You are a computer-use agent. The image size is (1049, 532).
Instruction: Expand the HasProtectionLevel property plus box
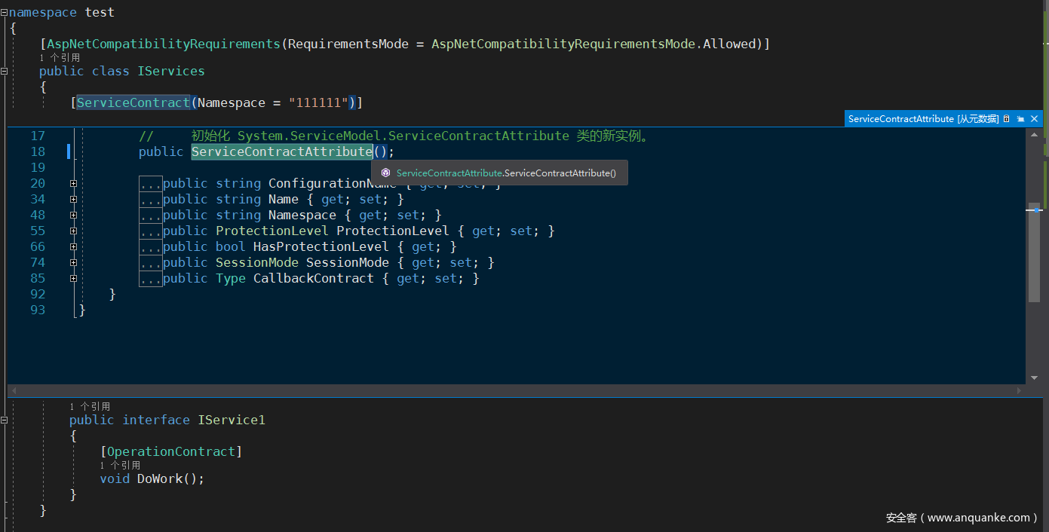[73, 246]
